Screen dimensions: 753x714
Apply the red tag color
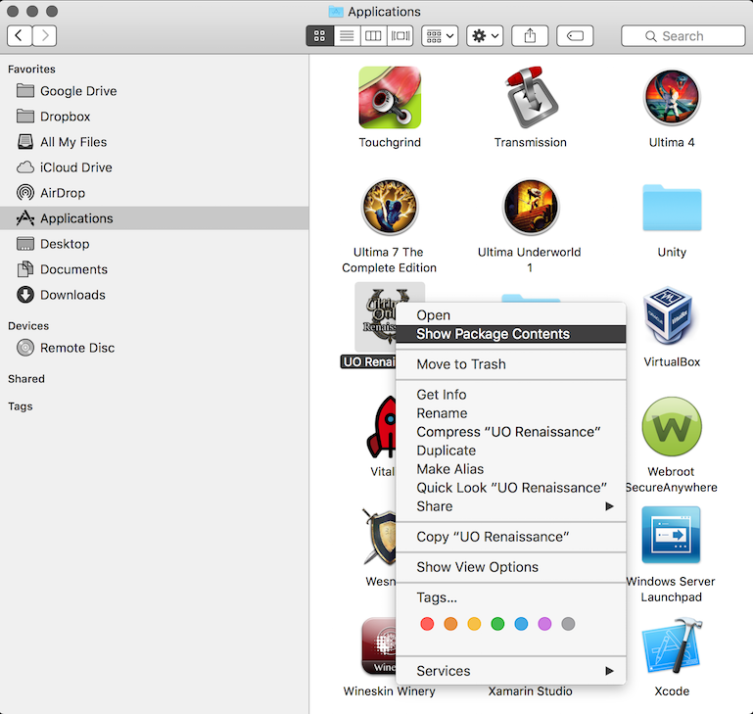coord(427,624)
